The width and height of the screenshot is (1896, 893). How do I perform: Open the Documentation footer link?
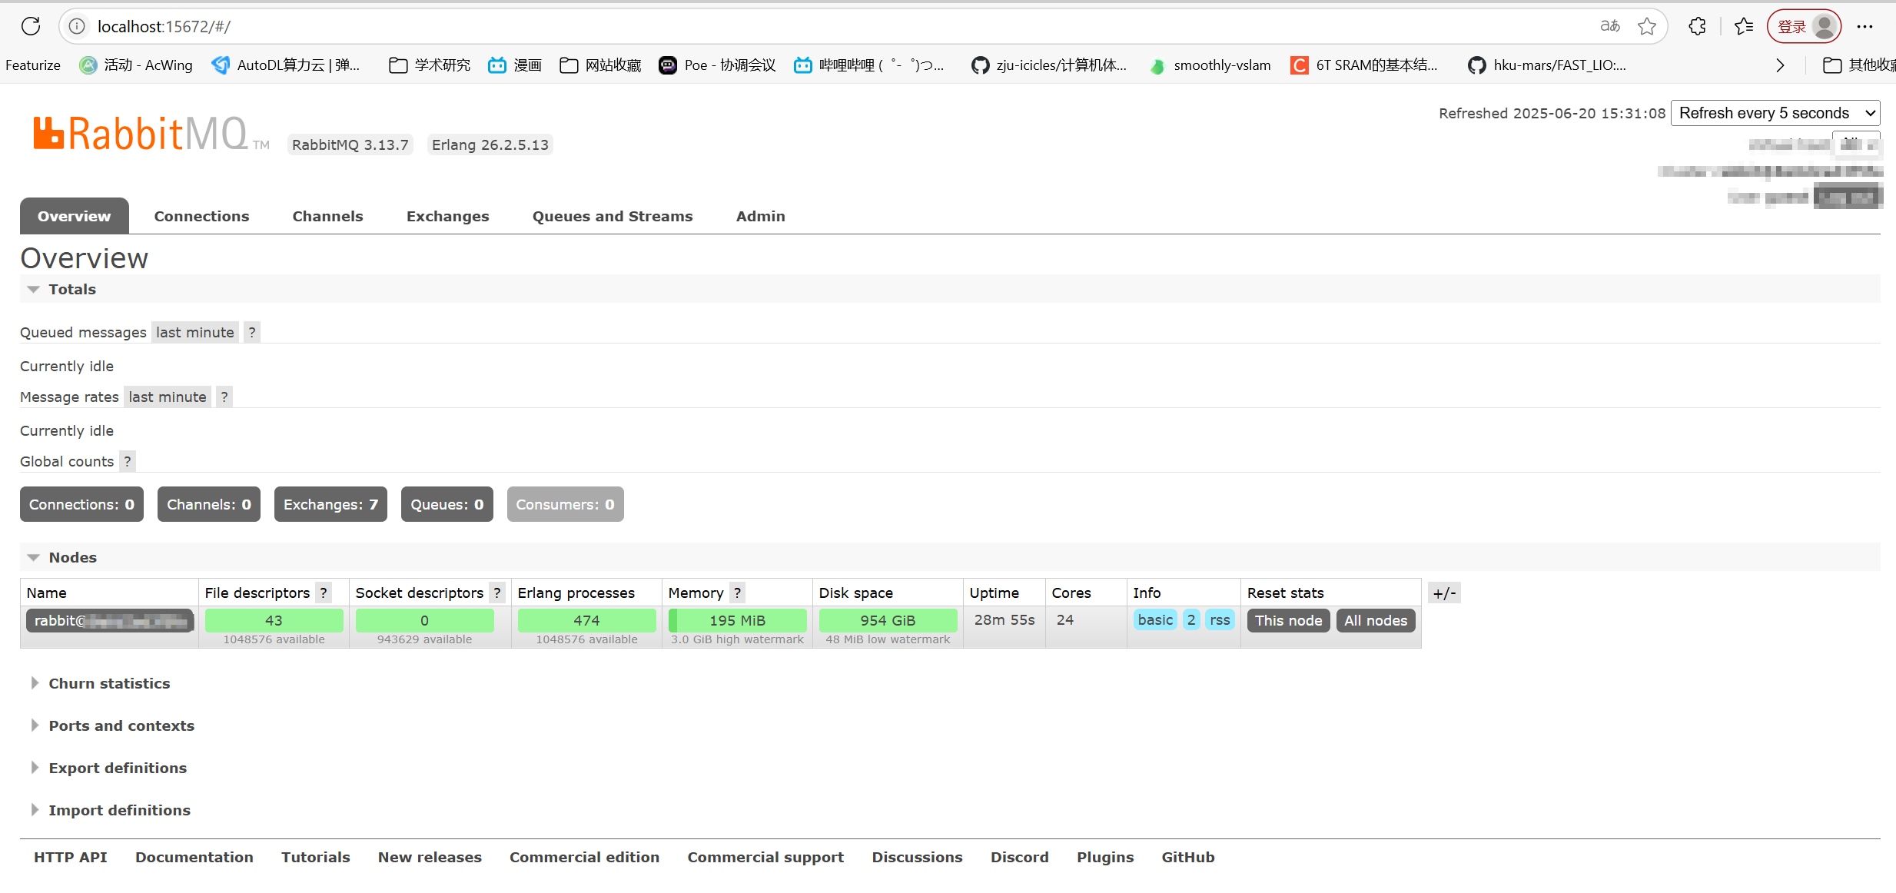click(x=194, y=857)
